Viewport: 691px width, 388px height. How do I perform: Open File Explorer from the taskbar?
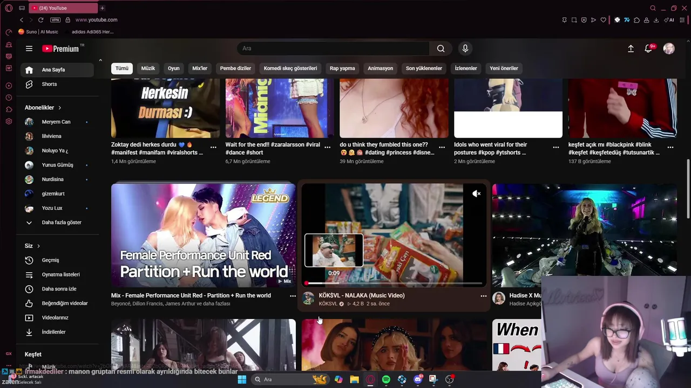click(354, 379)
